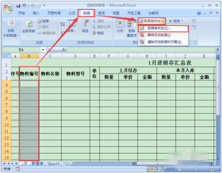Click Refresh All icon
The width and height of the screenshot is (222, 173).
(x=29, y=24)
